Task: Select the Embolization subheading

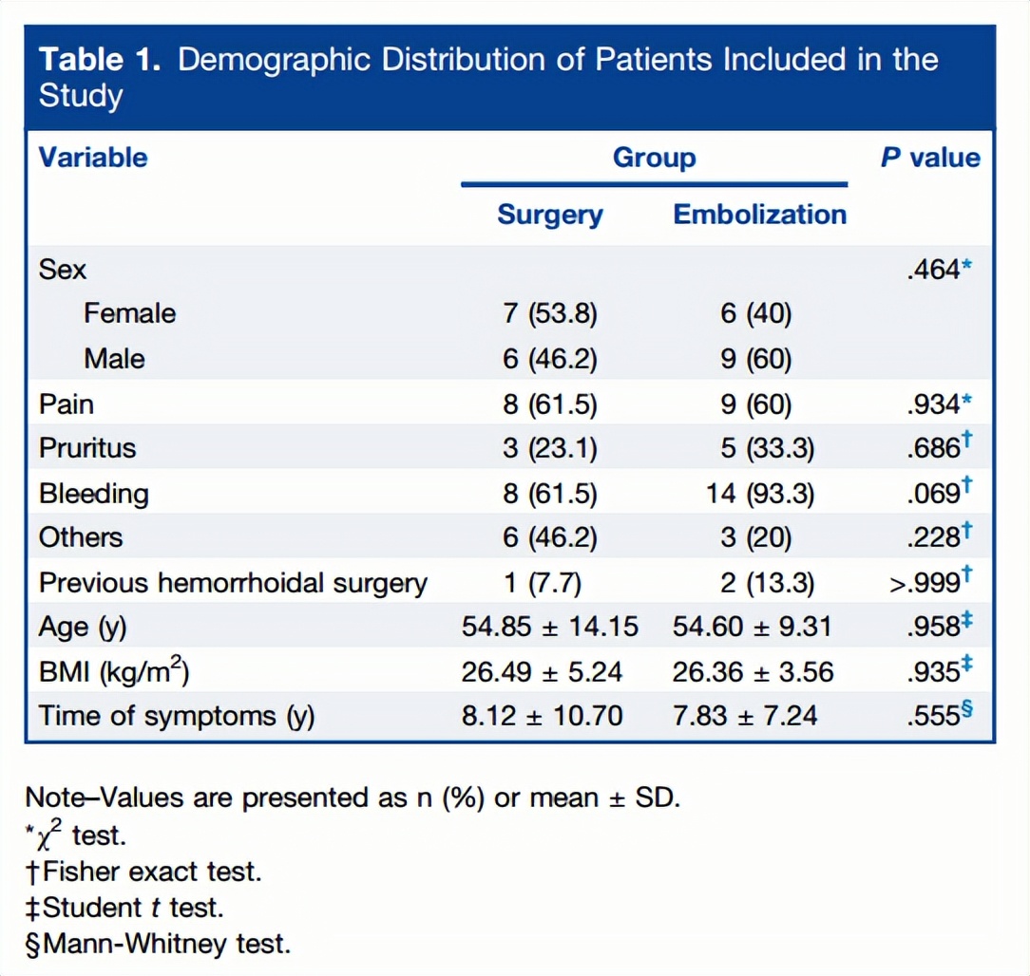Action: pos(759,215)
